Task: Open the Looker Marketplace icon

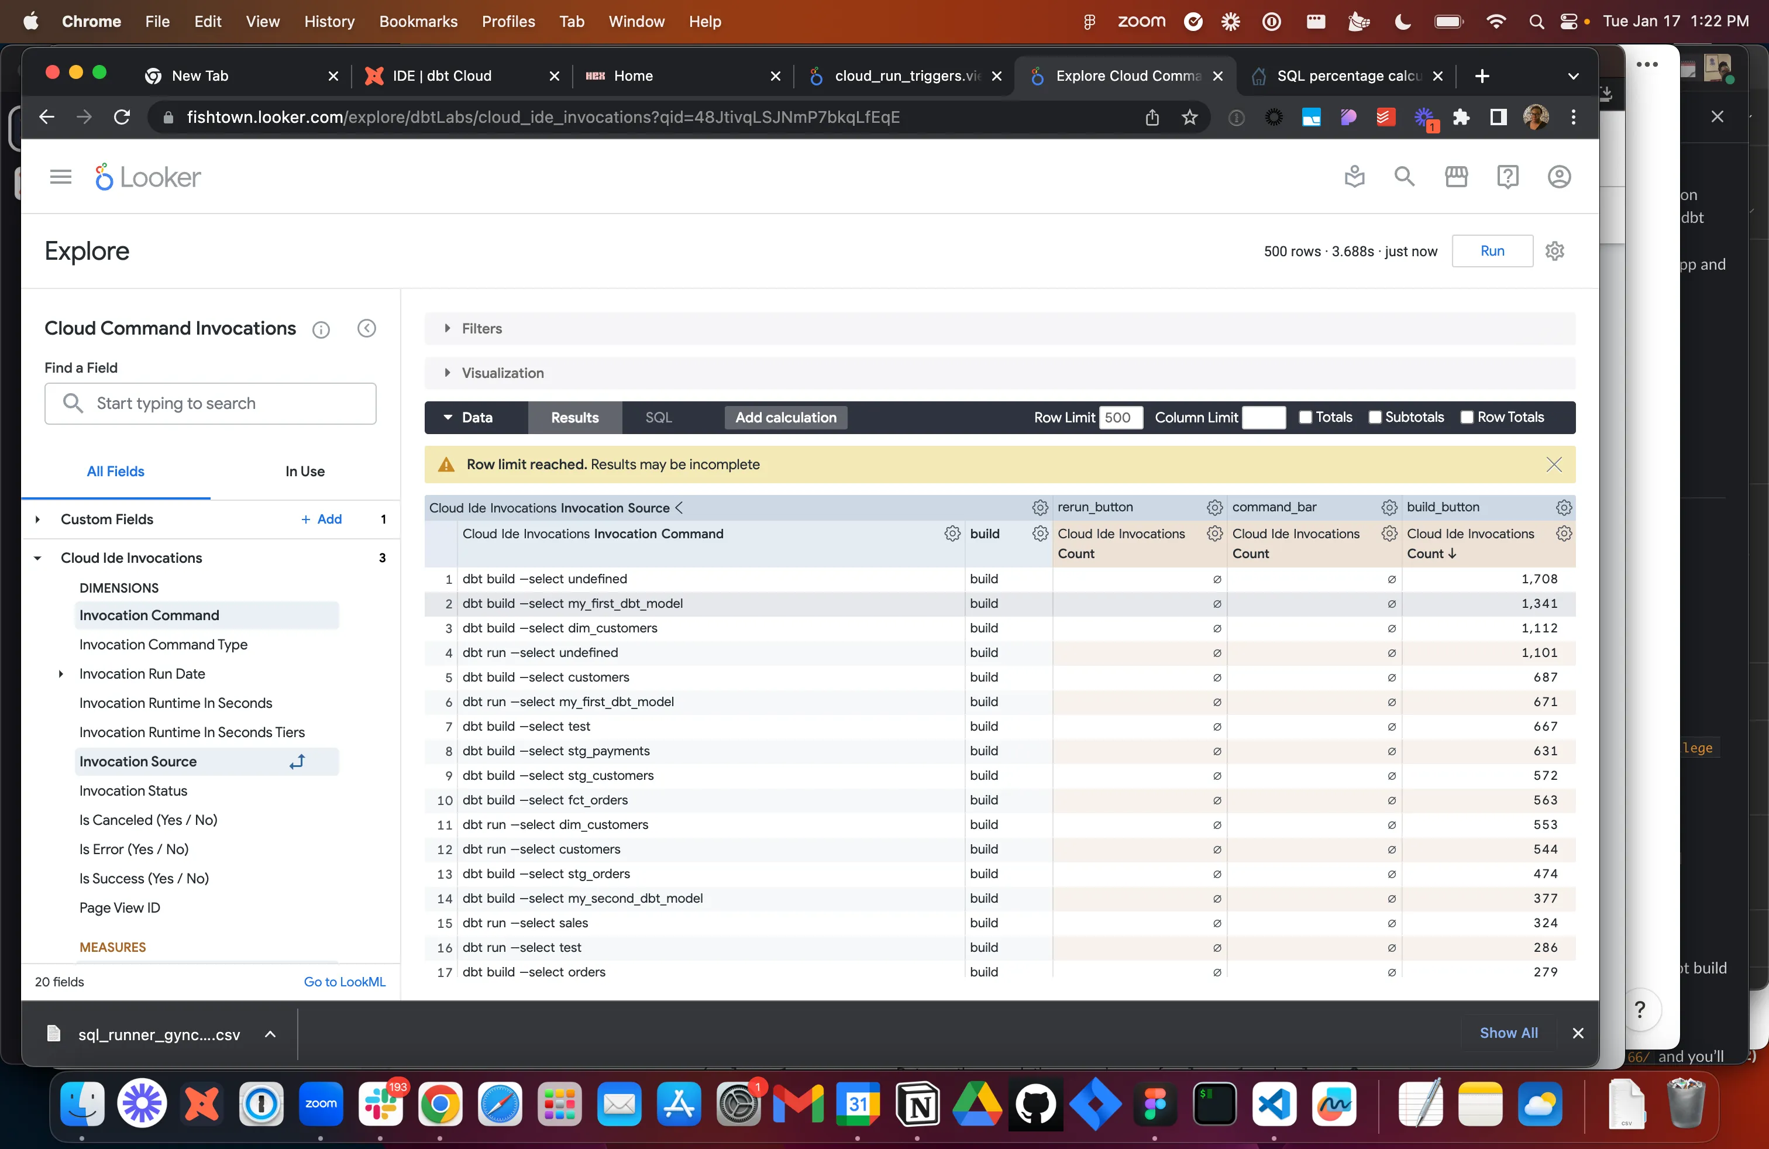Action: 1455,177
